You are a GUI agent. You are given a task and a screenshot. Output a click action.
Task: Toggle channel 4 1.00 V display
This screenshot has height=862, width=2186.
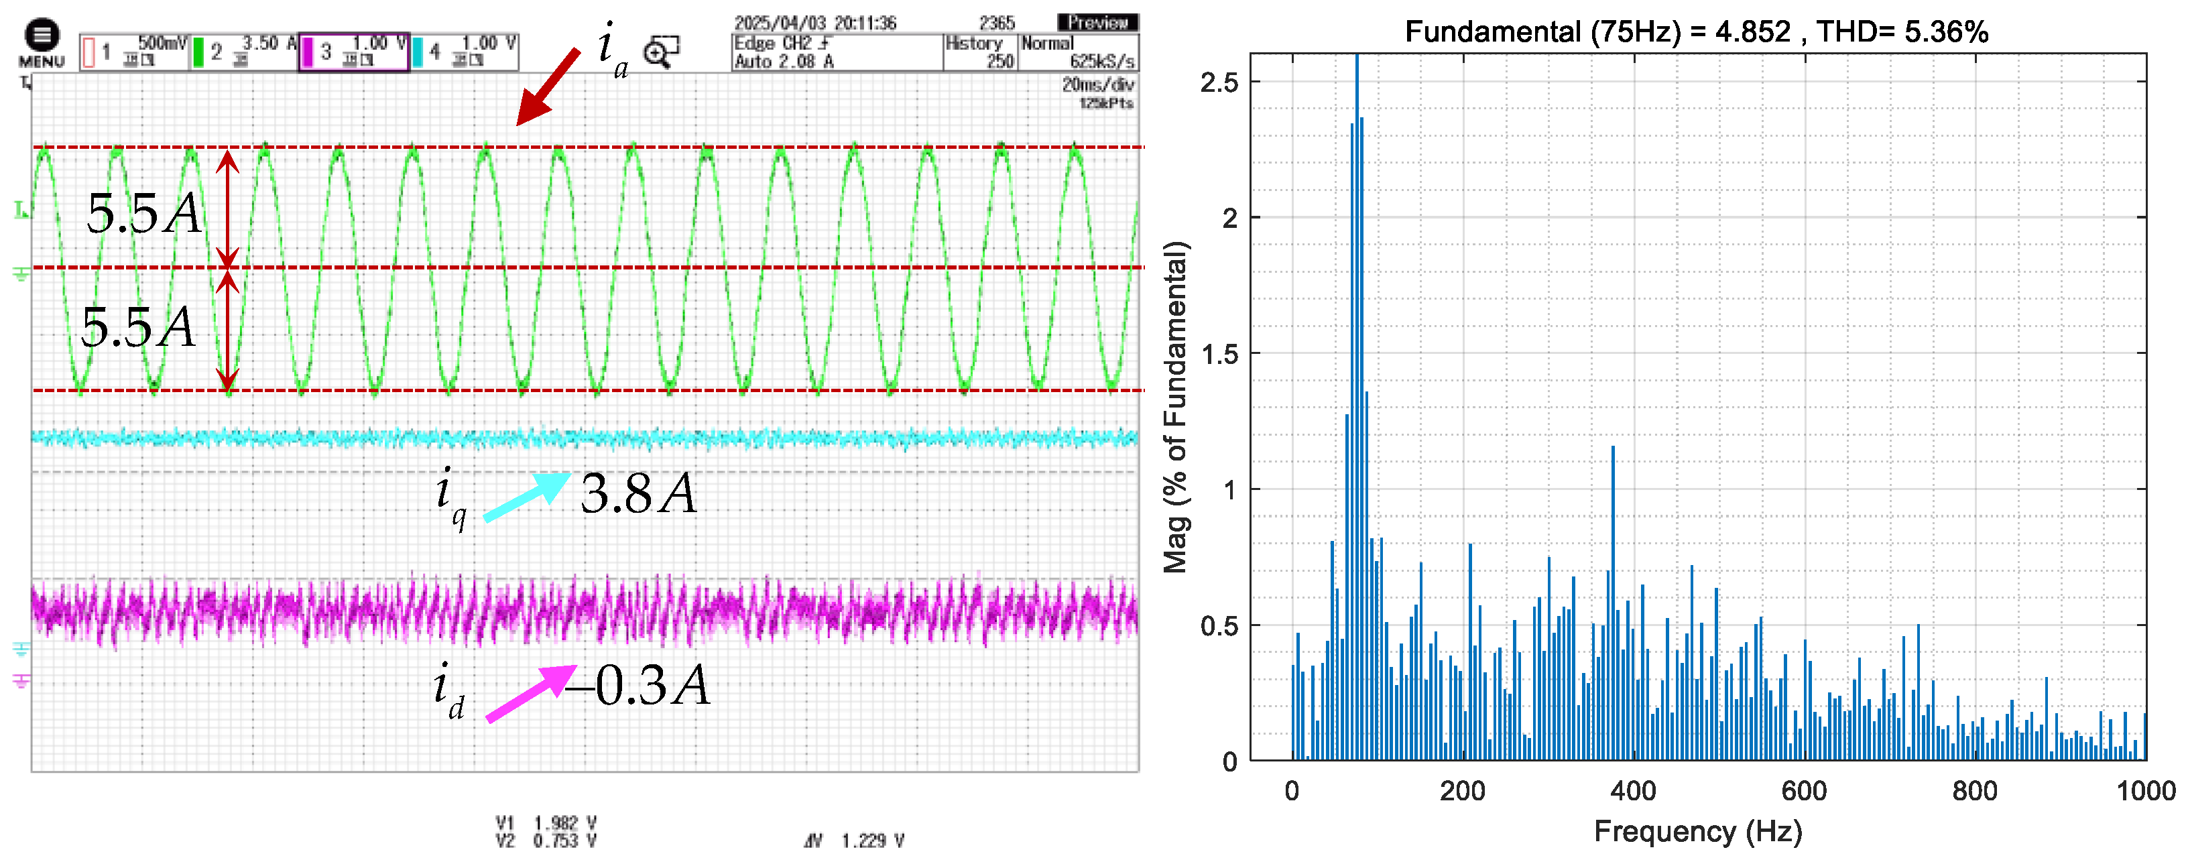[x=465, y=52]
